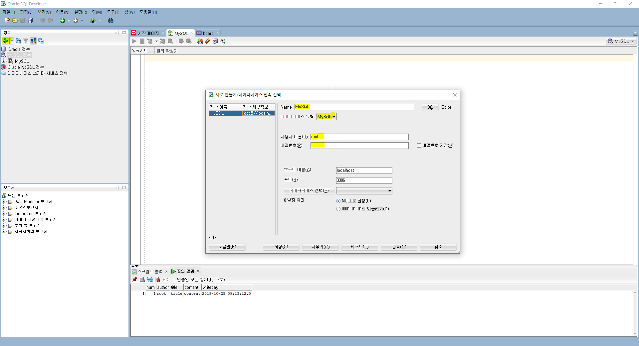Click the 데이터베이스 선택 button
Viewport: 639px width, 346px height.
click(309, 191)
